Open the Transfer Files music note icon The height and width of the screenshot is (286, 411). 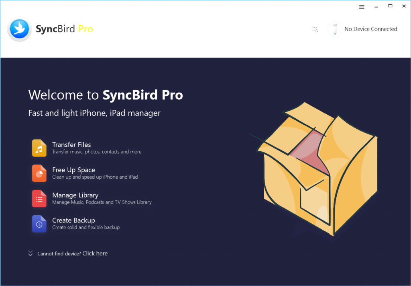39,148
